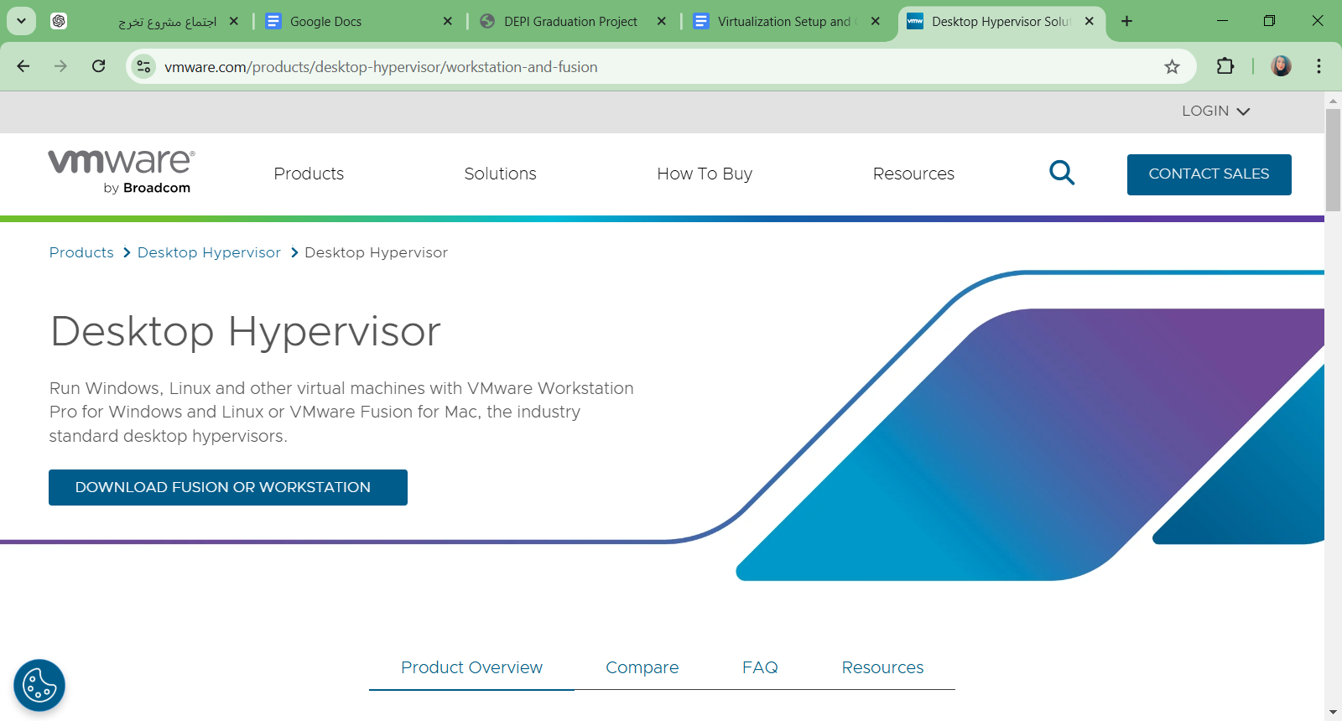Open the Chrome profile avatar
1342x721 pixels.
pyautogui.click(x=1281, y=66)
